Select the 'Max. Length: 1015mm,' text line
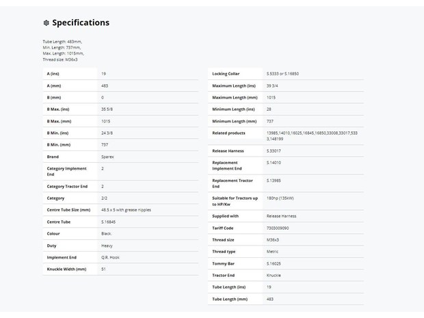This screenshot has width=424, height=318. click(64, 53)
